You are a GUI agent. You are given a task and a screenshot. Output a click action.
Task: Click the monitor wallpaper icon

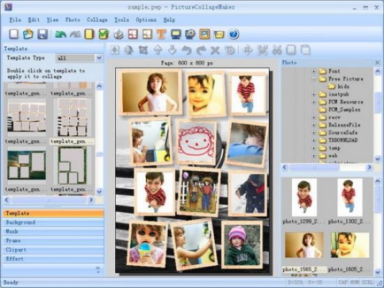pos(176,34)
